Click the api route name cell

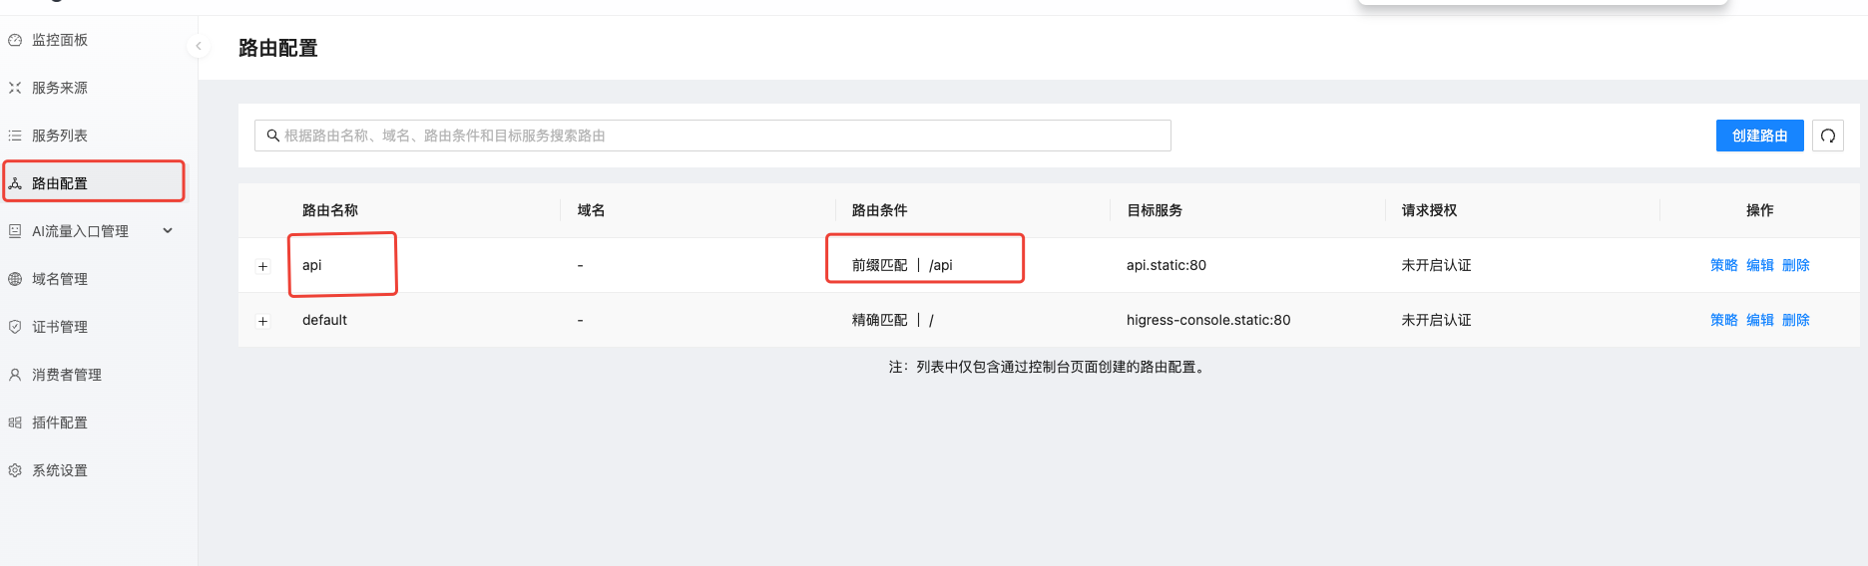coord(312,265)
